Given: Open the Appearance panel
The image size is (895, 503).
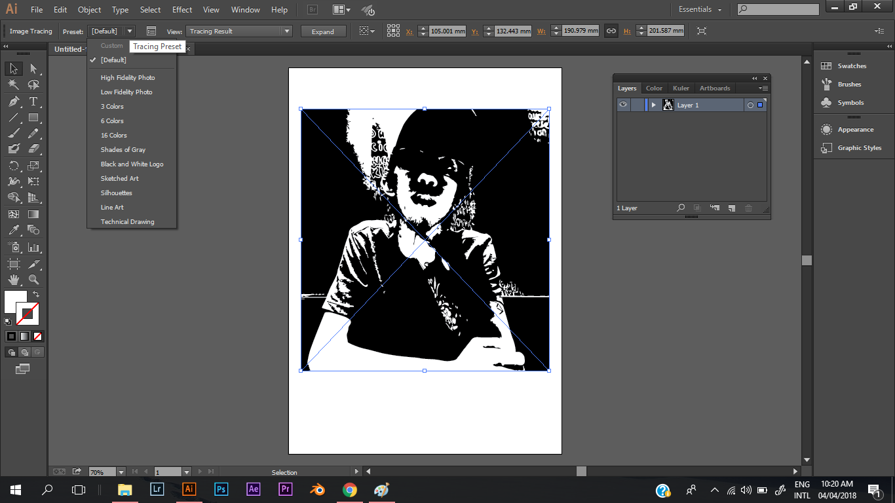Looking at the screenshot, I should 855,130.
